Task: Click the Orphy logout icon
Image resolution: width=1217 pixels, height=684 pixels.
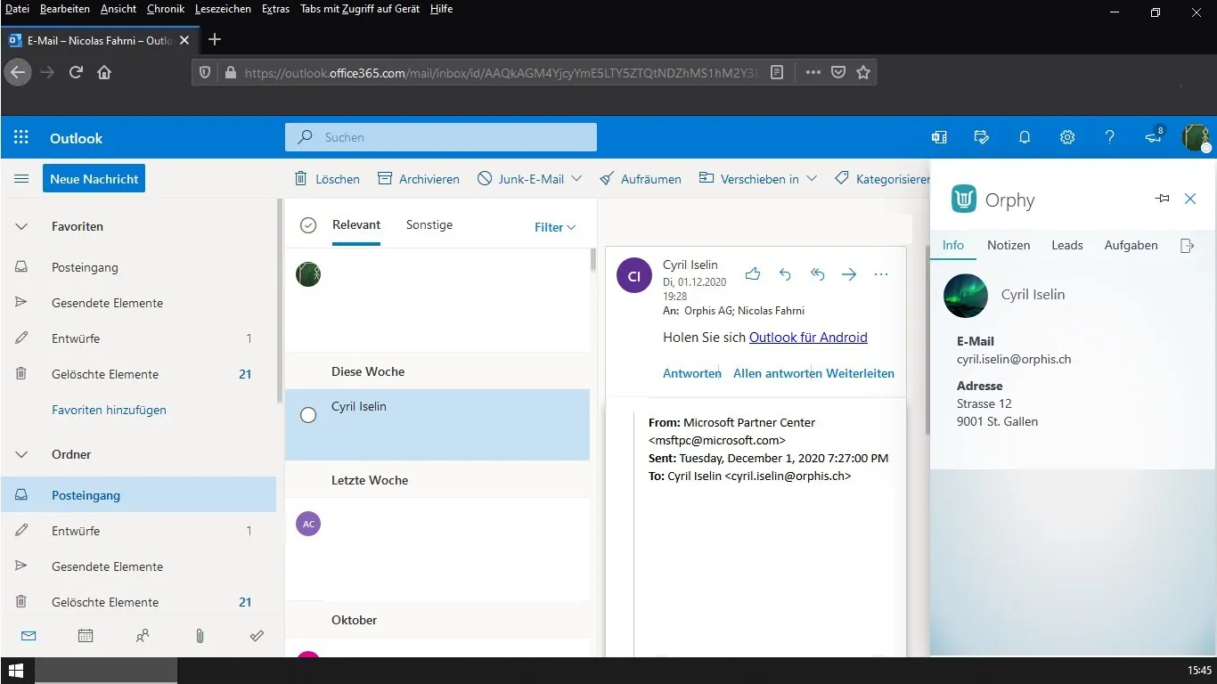Action: tap(1187, 246)
